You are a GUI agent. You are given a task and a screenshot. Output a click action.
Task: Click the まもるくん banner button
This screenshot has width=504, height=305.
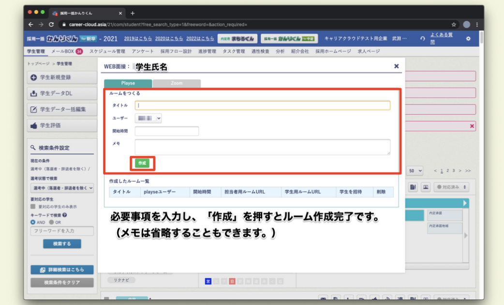point(237,39)
